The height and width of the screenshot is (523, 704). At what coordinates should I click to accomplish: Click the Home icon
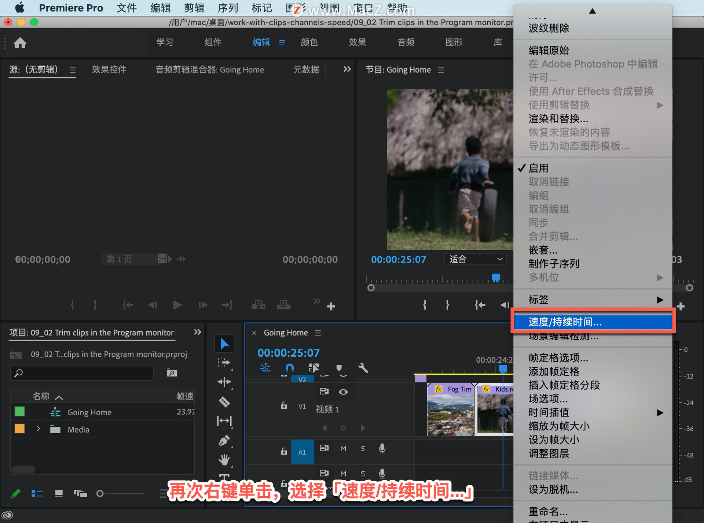pos(20,43)
